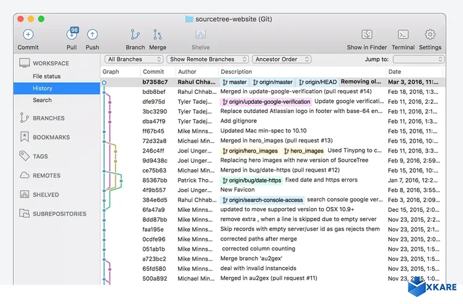Click 'Replacing hero images' commit description
The width and height of the screenshot is (463, 304).
(x=294, y=160)
